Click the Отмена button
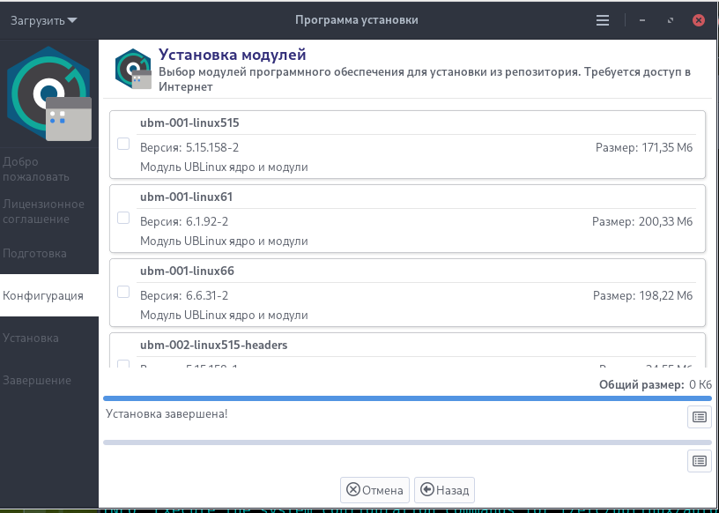Image resolution: width=719 pixels, height=513 pixels. 374,489
